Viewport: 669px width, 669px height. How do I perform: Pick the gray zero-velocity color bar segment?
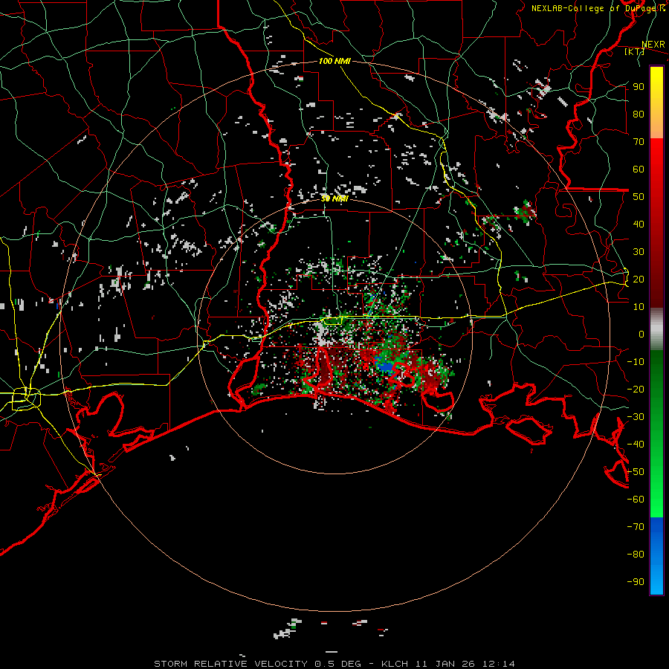click(x=656, y=329)
